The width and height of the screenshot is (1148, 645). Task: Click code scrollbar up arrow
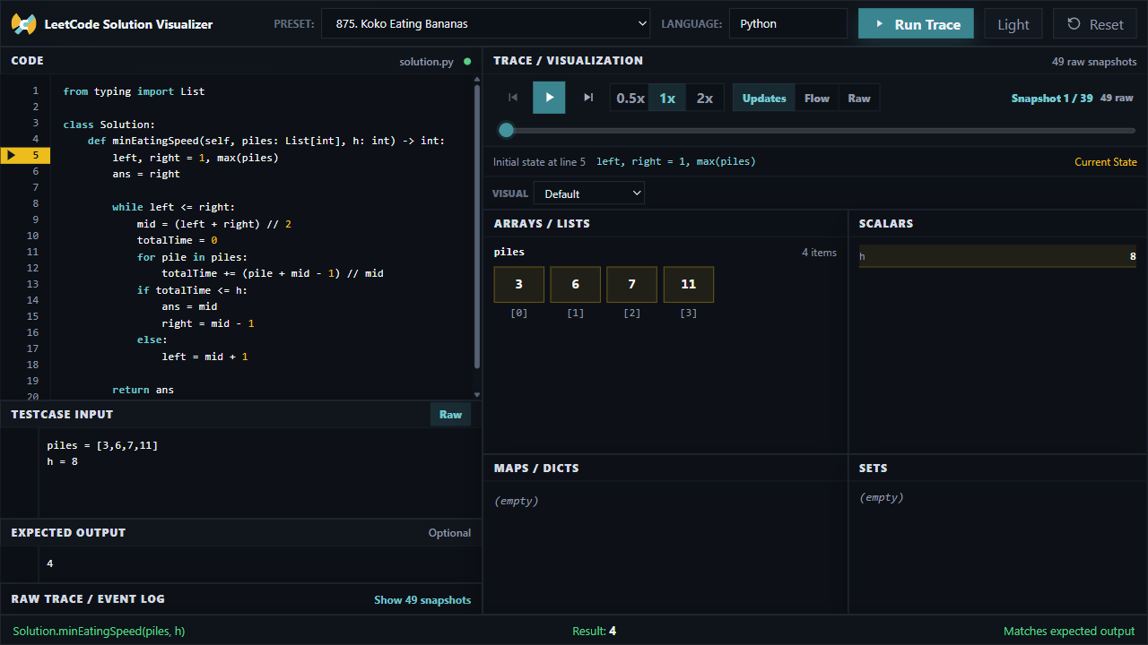[x=476, y=81]
